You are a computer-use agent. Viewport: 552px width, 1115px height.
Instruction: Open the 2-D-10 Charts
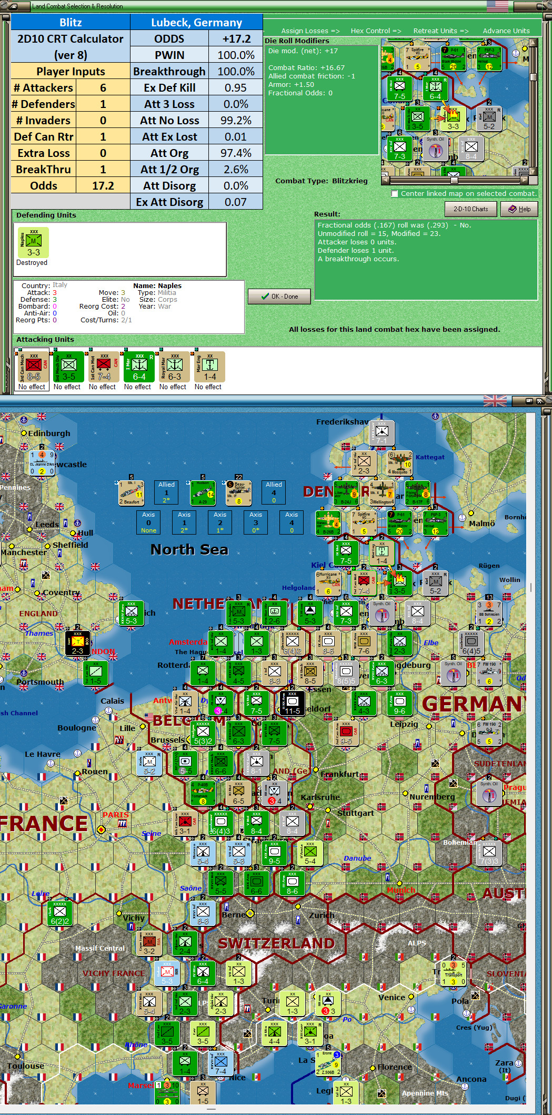[x=470, y=209]
